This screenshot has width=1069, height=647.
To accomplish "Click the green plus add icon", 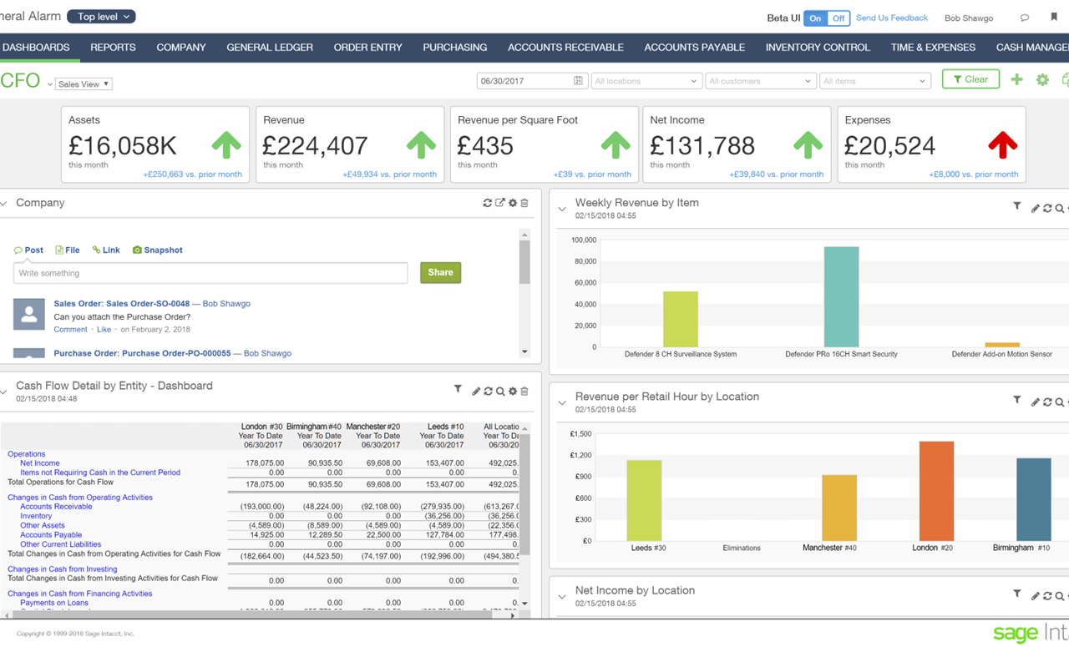I will pyautogui.click(x=1016, y=80).
